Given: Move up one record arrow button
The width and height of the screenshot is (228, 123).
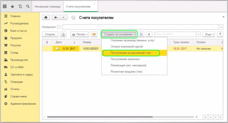Looking at the screenshot, I should pos(210,117).
